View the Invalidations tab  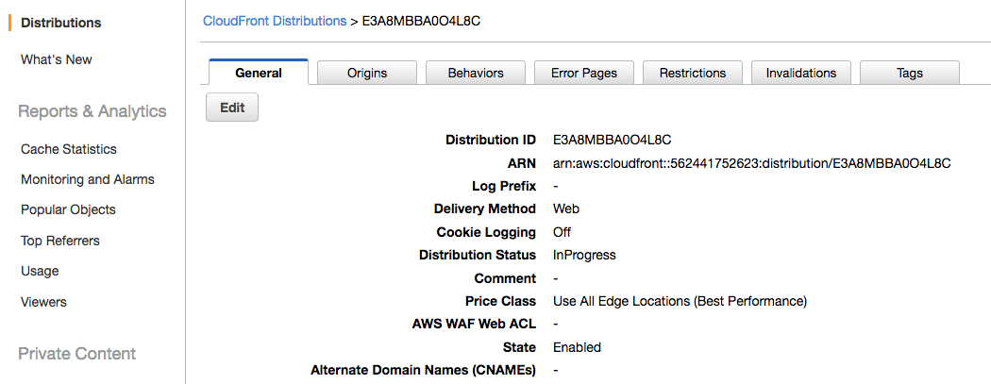800,73
